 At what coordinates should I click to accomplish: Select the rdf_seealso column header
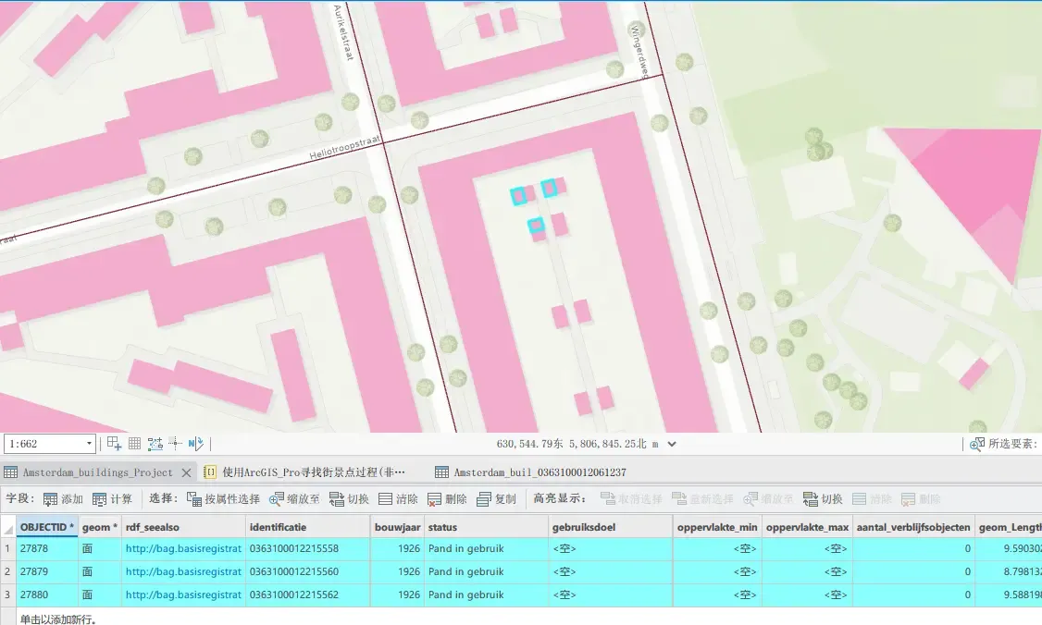(183, 527)
